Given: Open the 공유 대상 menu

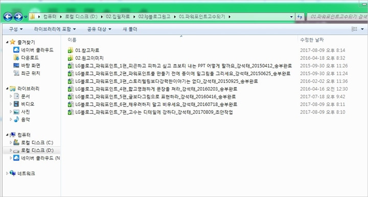Looking at the screenshot, I should click(x=99, y=29).
